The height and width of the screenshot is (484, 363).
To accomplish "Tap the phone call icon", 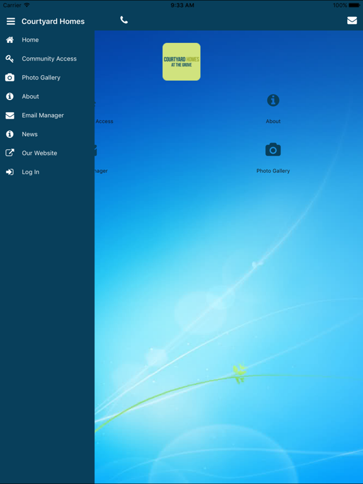I will [x=124, y=20].
